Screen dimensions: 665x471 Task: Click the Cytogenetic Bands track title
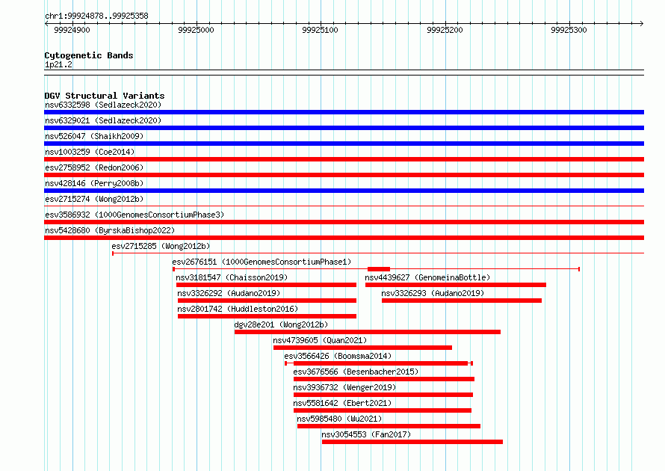click(89, 55)
